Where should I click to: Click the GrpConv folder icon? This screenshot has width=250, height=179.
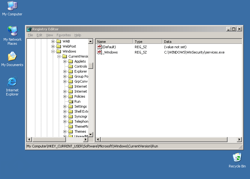coord(71,81)
